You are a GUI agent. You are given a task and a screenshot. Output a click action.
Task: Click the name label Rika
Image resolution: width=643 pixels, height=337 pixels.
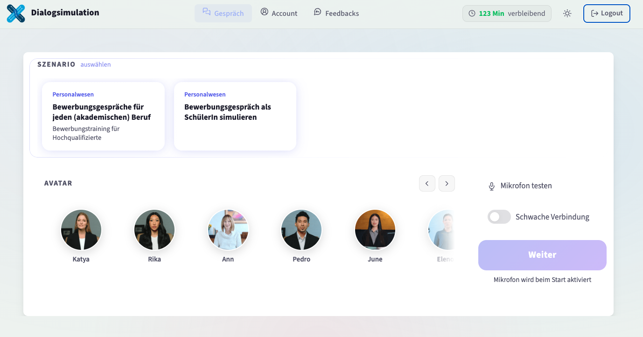point(154,259)
